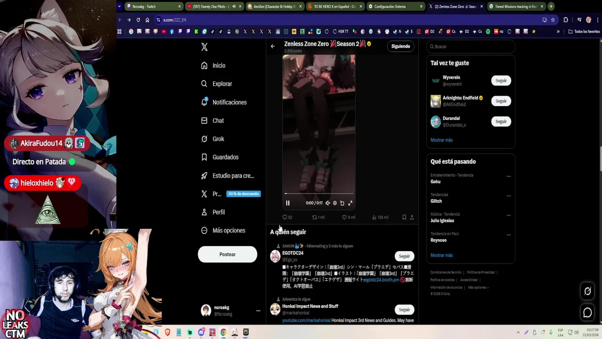Click Siguiendo button for Zenless Zone Zero
Image resolution: width=602 pixels, height=339 pixels.
pyautogui.click(x=401, y=46)
